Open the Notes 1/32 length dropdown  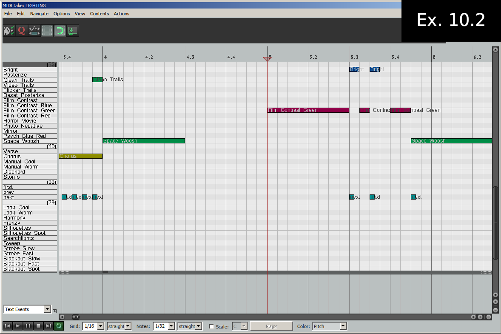171,326
